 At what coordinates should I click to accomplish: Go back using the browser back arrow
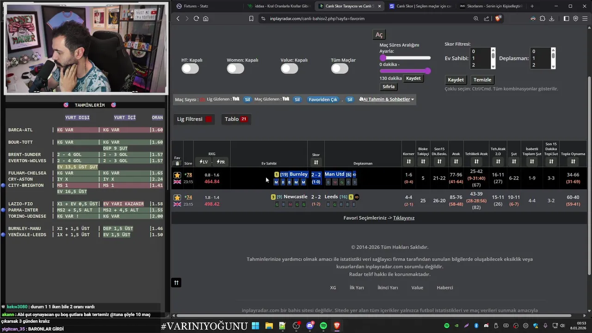(178, 18)
